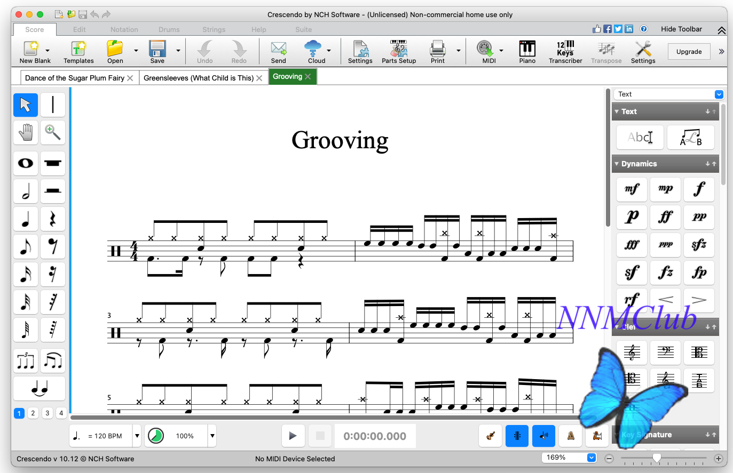Add a piano (p) dynamic marking
This screenshot has width=733, height=473.
632,217
